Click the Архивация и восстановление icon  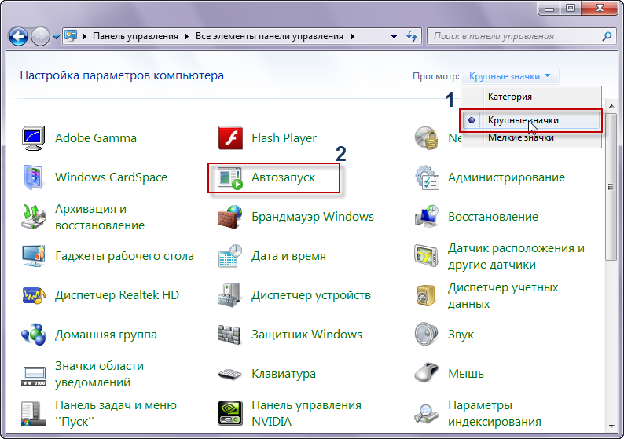click(x=33, y=217)
